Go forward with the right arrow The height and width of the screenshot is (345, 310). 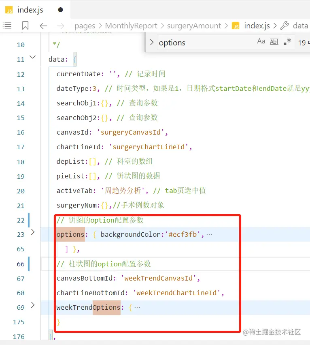click(60, 26)
